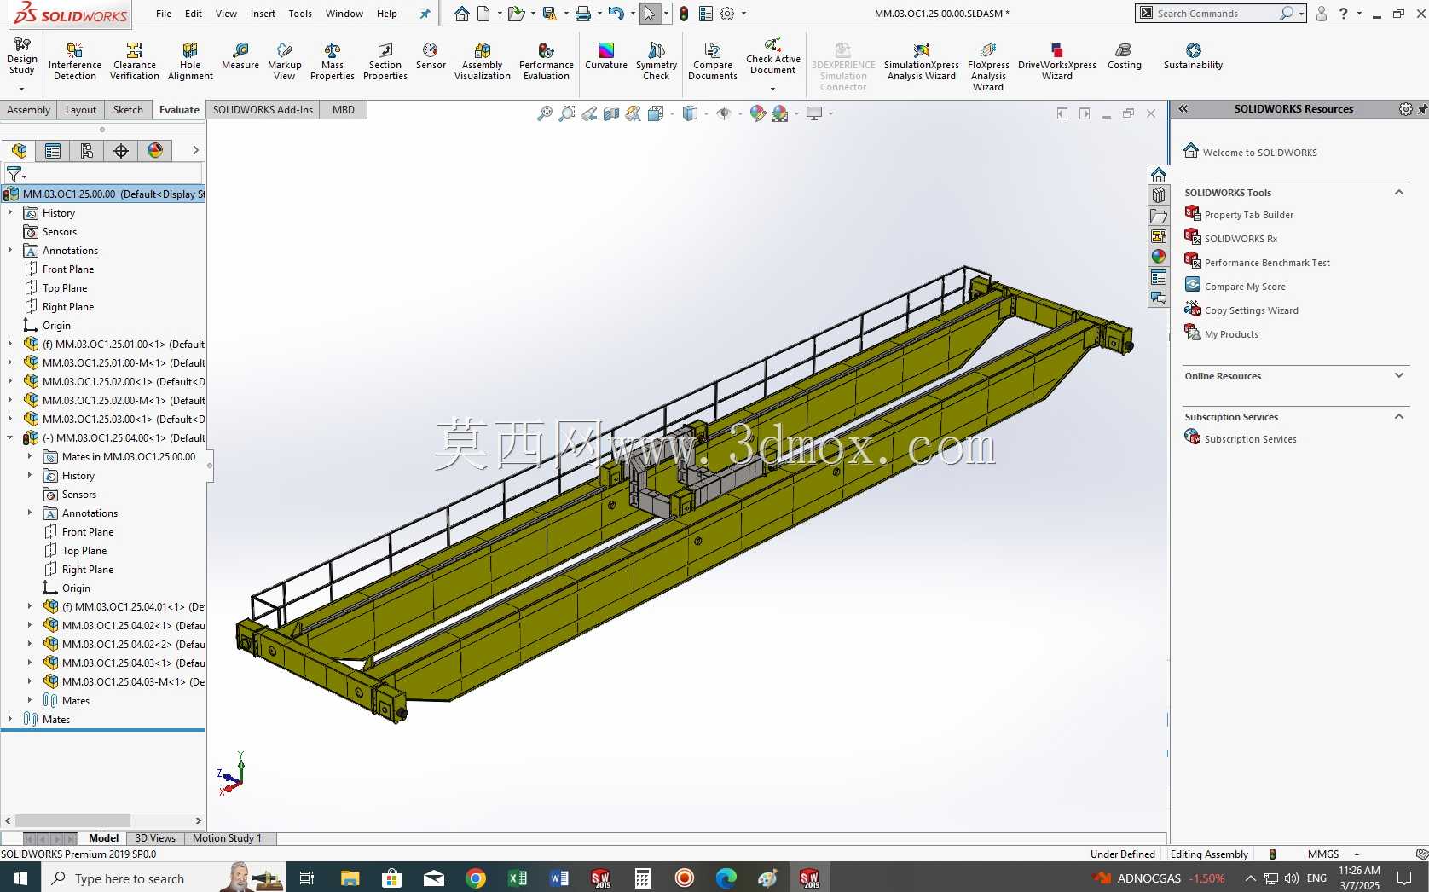The height and width of the screenshot is (892, 1429).
Task: Run Symmetry Check
Action: pyautogui.click(x=657, y=62)
